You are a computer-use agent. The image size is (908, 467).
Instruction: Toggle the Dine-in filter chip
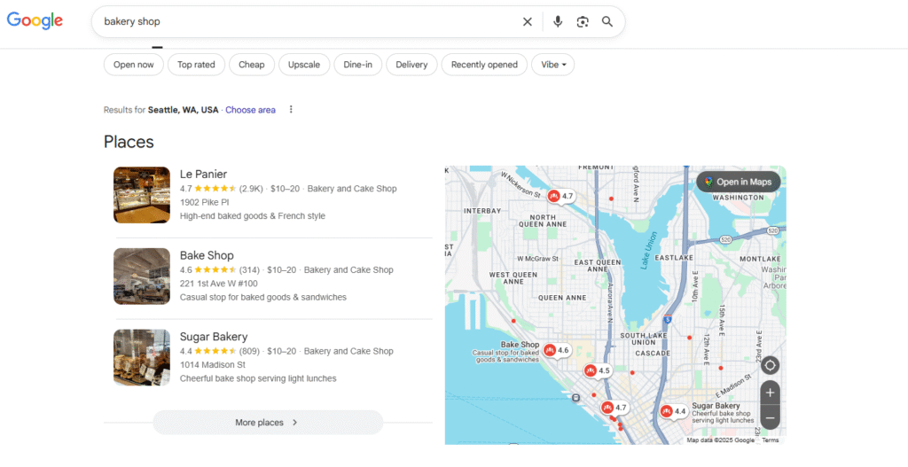tap(358, 65)
